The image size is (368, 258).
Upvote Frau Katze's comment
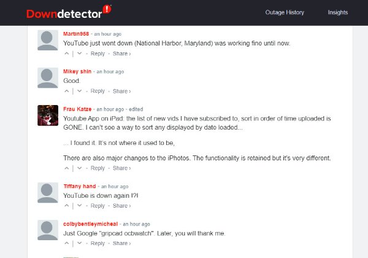click(67, 168)
